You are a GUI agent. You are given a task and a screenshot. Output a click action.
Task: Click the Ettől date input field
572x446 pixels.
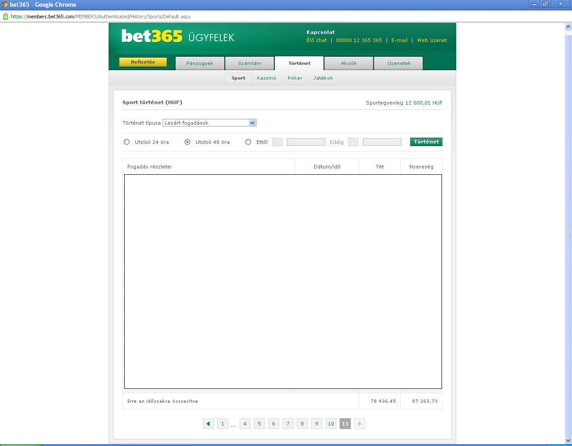click(306, 142)
